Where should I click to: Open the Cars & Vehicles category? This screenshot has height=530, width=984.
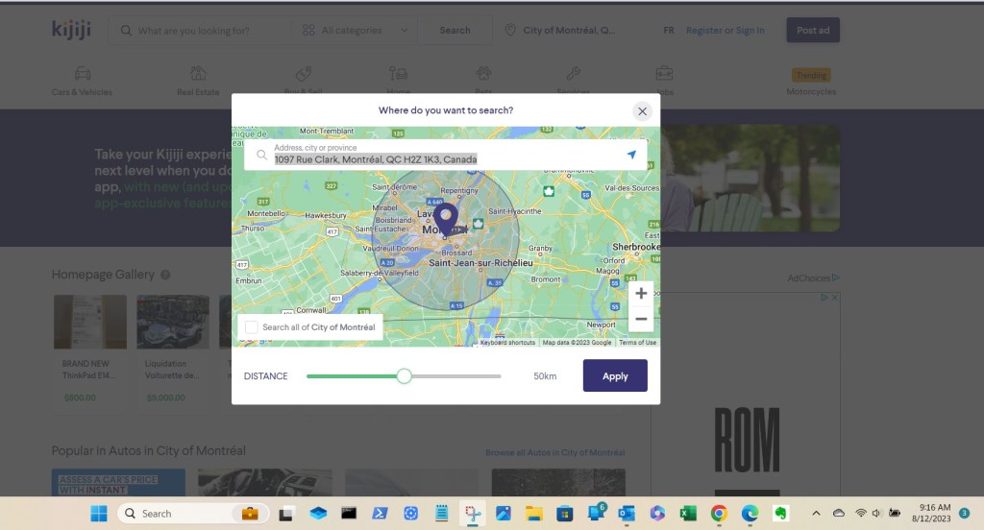pyautogui.click(x=82, y=81)
